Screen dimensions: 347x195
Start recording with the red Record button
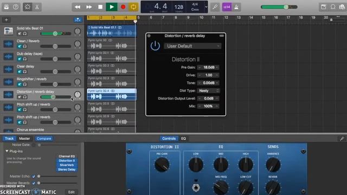click(123, 7)
